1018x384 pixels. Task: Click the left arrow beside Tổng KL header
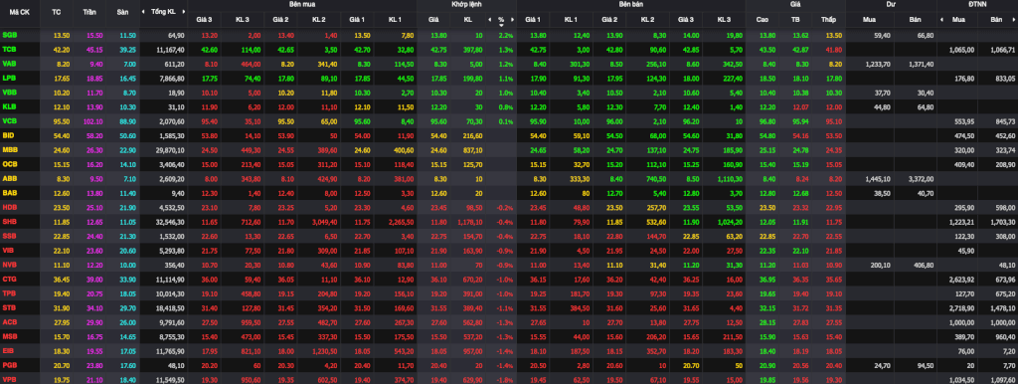(x=143, y=12)
